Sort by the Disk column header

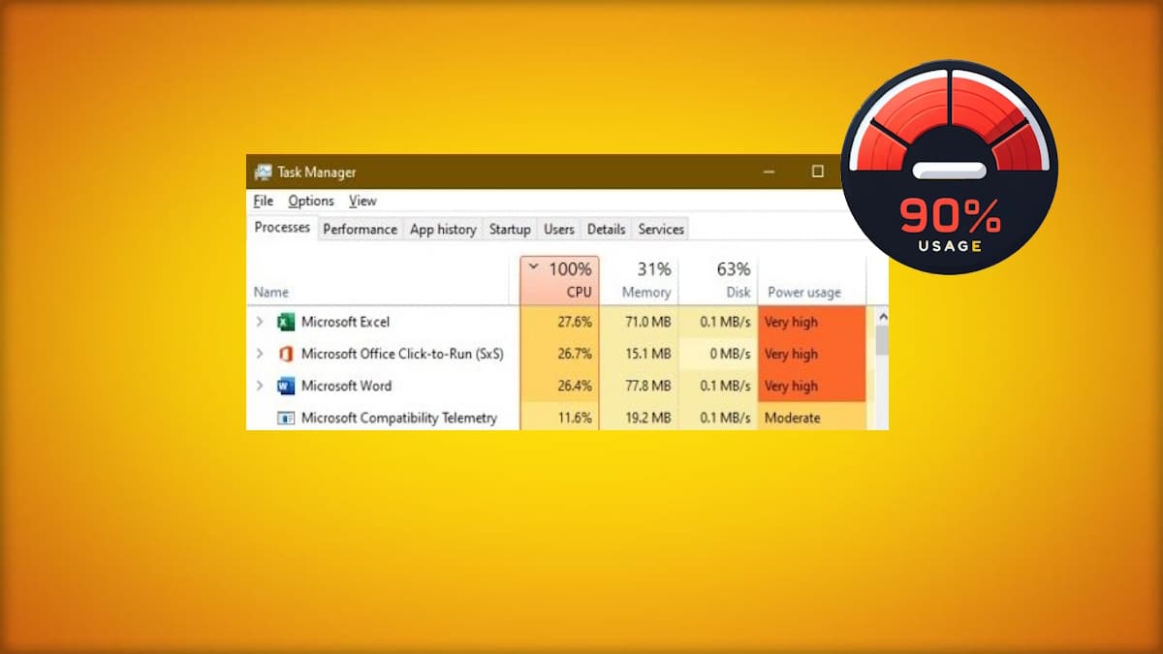(x=718, y=281)
